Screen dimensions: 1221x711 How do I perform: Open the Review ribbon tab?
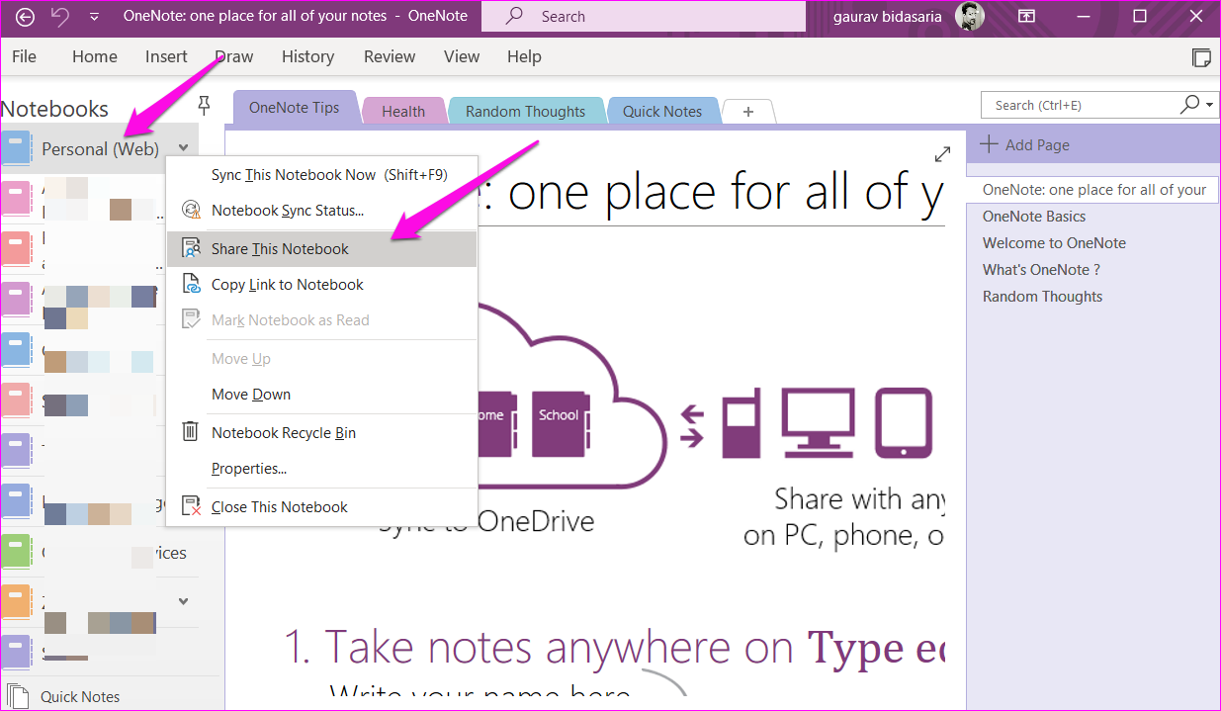tap(390, 56)
